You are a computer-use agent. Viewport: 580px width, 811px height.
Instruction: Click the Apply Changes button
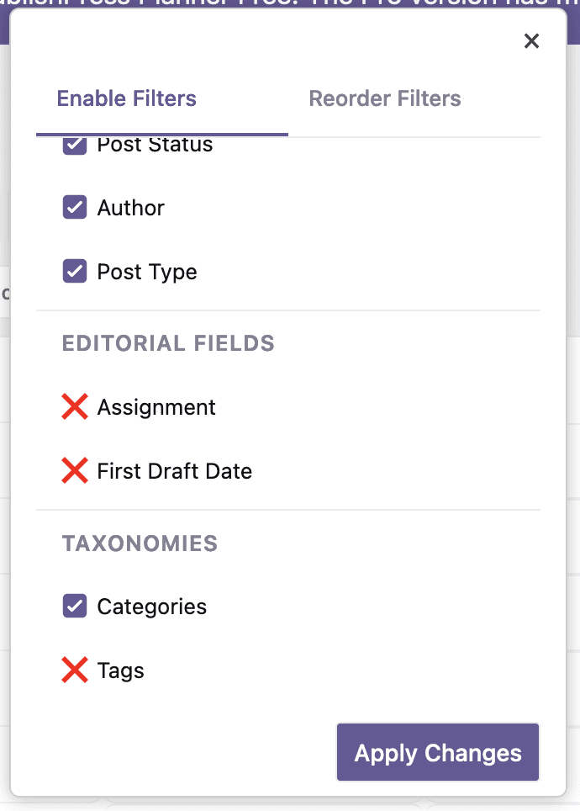point(437,752)
